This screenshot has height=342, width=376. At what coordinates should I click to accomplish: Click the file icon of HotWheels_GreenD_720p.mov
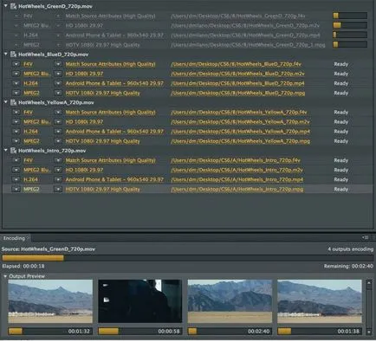point(13,6)
